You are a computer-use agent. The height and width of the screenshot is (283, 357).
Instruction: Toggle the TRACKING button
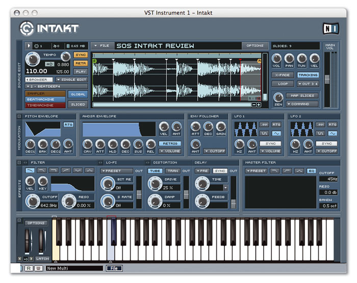coord(308,75)
